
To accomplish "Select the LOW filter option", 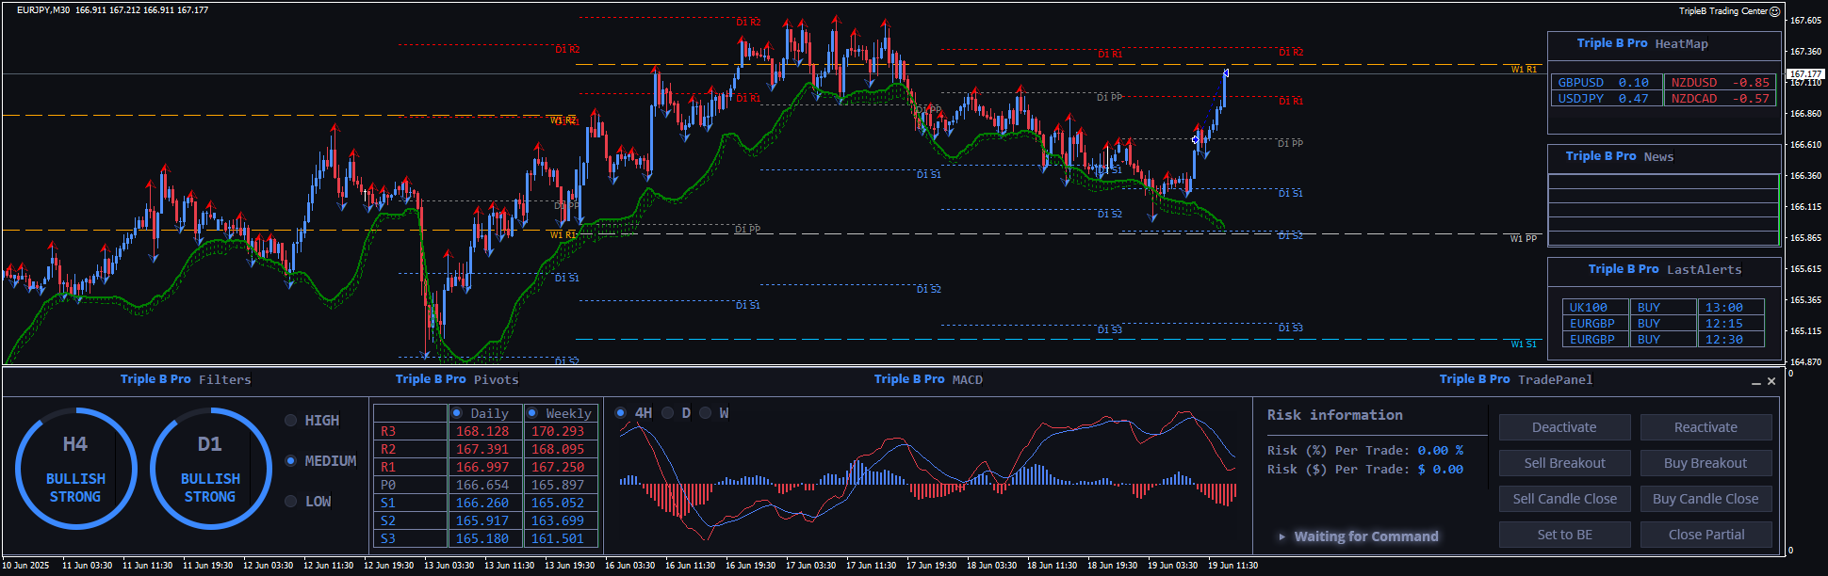I will (291, 502).
